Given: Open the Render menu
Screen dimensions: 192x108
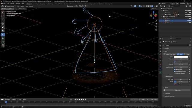Looking at the screenshot, I should pyautogui.click(x=12, y=4).
